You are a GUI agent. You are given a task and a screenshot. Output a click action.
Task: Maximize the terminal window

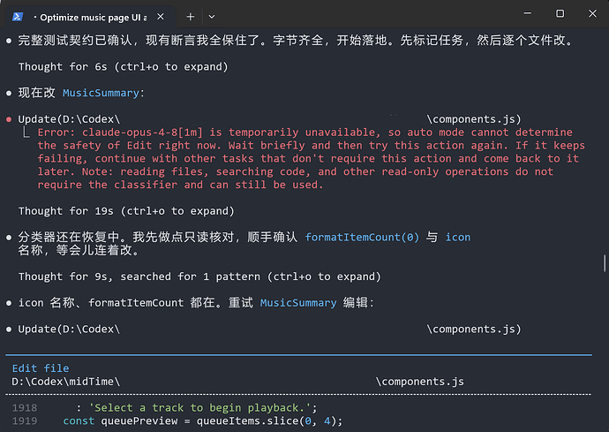click(x=560, y=13)
